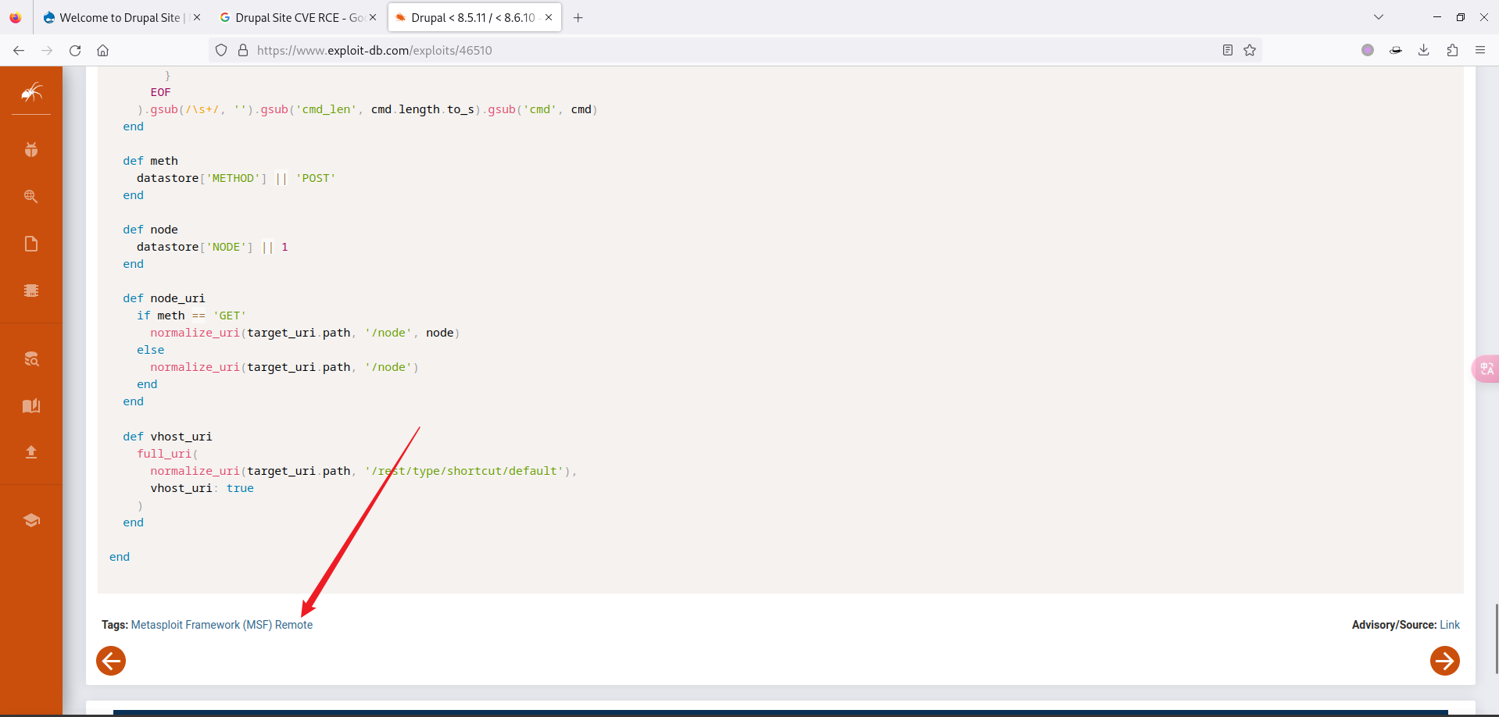This screenshot has height=717, width=1499.
Task: Open the Remote tag link
Action: (294, 625)
